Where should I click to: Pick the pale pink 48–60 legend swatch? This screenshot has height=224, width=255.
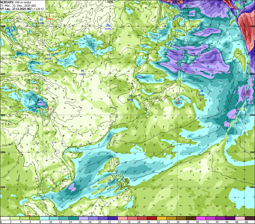pyautogui.click(x=240, y=218)
